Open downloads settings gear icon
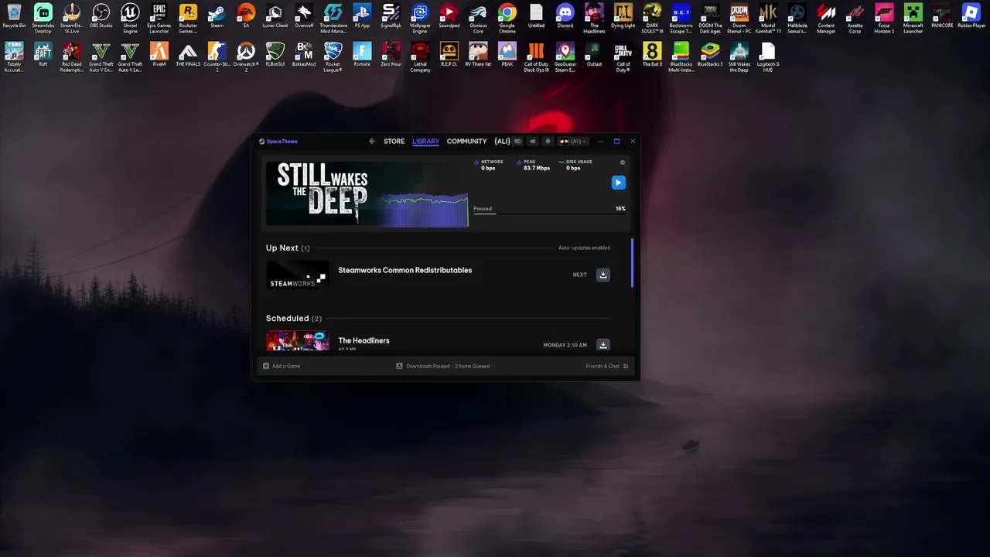This screenshot has width=990, height=557. [x=623, y=162]
